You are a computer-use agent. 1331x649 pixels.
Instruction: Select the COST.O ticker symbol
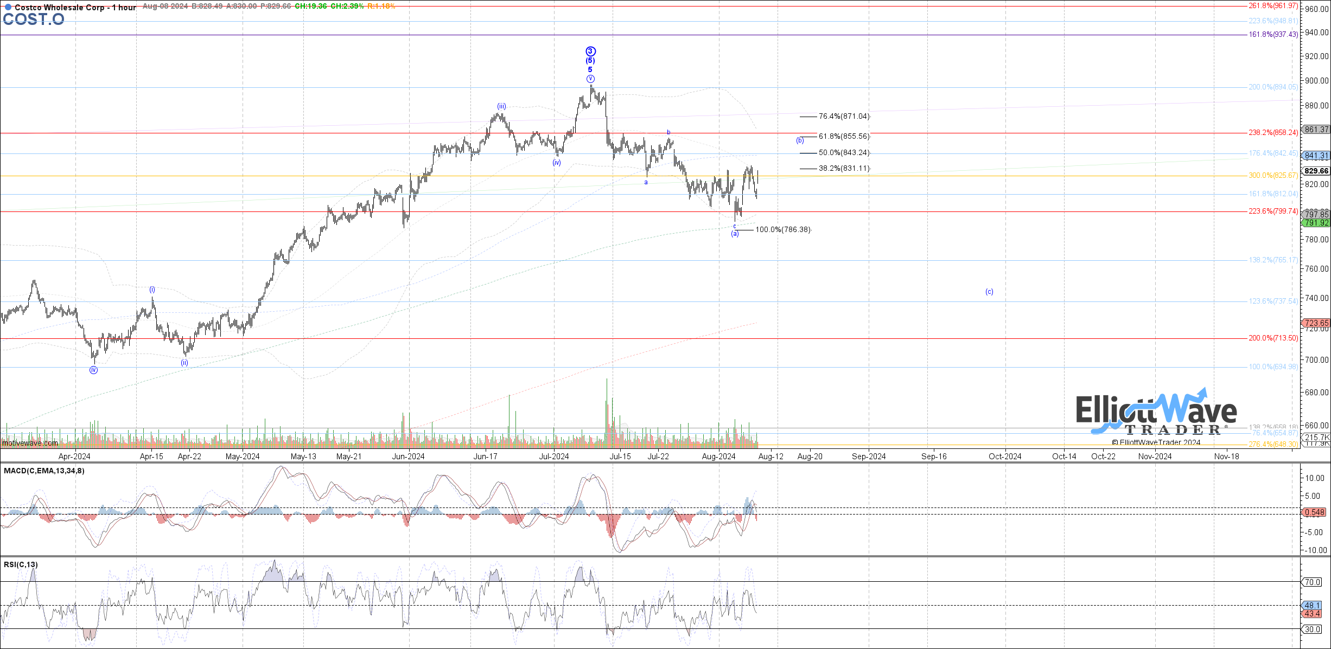34,20
